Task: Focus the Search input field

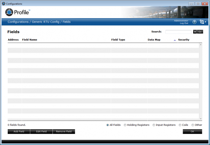Action: point(178,32)
